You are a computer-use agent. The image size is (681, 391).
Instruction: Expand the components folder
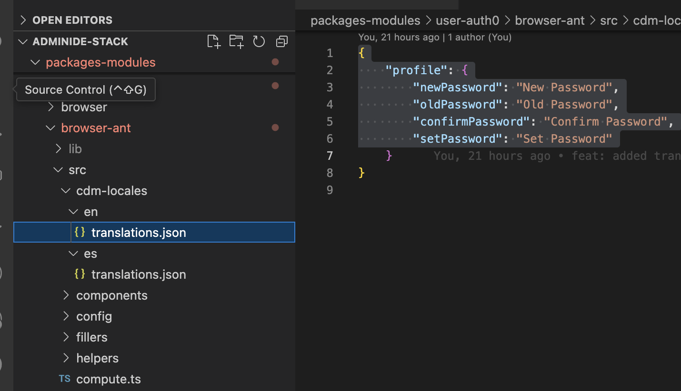66,295
